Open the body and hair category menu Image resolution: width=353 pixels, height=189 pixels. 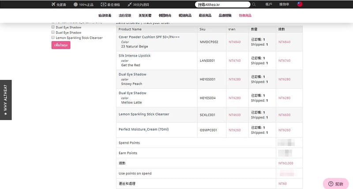[x=145, y=15]
